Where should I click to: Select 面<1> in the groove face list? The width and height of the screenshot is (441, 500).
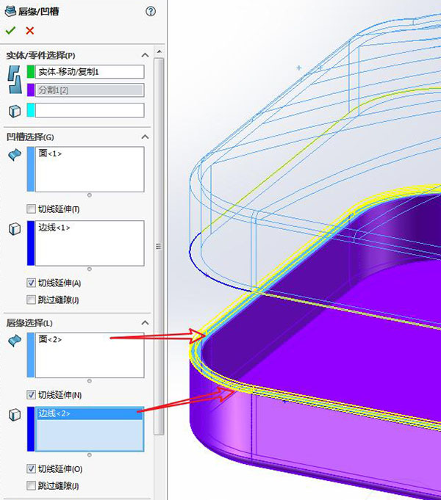point(50,153)
